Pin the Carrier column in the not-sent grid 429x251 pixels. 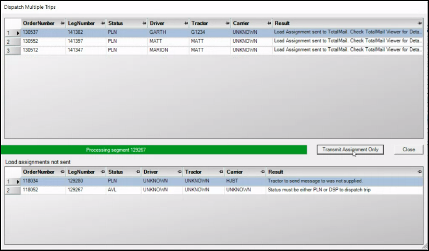(262, 172)
